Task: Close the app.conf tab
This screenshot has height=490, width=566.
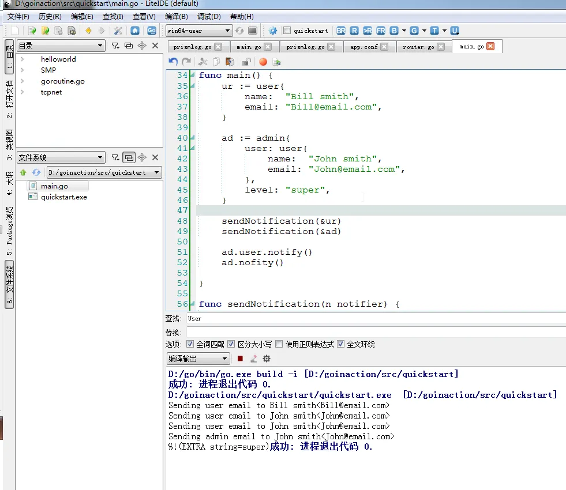Action: coord(384,47)
